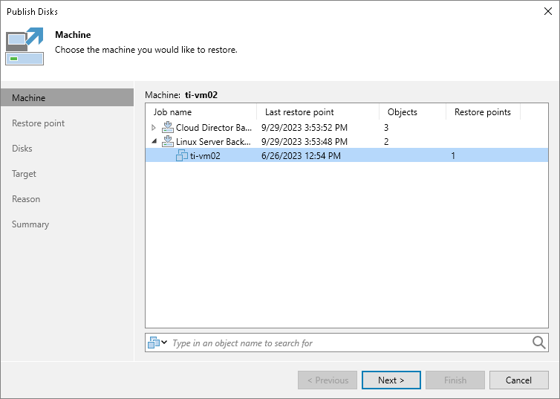
Task: Sort by Last restore point column
Action: tap(318, 112)
